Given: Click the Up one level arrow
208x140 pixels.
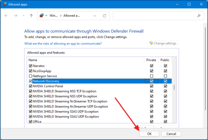Looking at the screenshot, I should click(31, 16).
